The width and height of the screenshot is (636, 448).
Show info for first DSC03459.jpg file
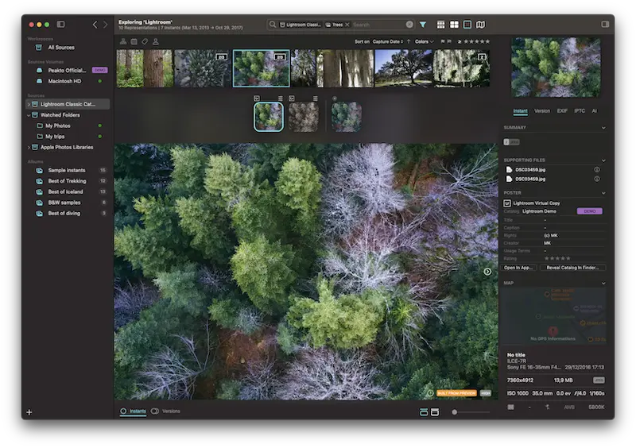tap(597, 169)
